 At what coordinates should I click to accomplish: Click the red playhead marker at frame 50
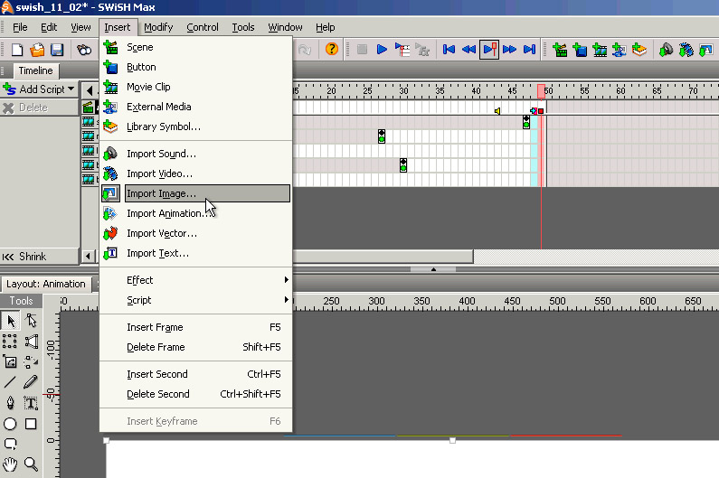point(542,92)
